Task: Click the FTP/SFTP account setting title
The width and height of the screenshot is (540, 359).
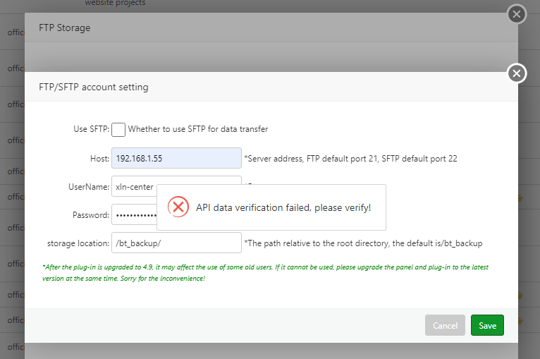Action: point(93,87)
